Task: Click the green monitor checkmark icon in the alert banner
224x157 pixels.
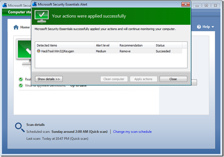Action: click(x=41, y=17)
